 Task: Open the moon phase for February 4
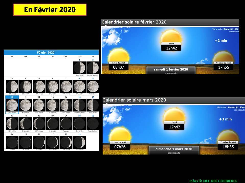pos(26,86)
